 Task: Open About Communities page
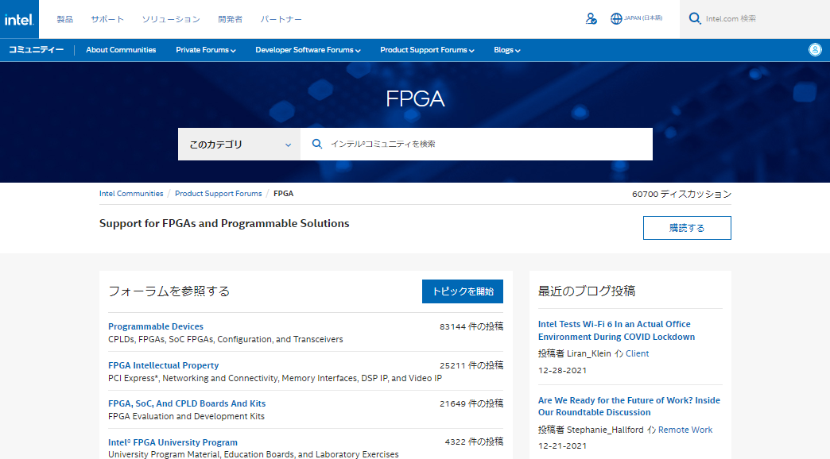pos(121,50)
